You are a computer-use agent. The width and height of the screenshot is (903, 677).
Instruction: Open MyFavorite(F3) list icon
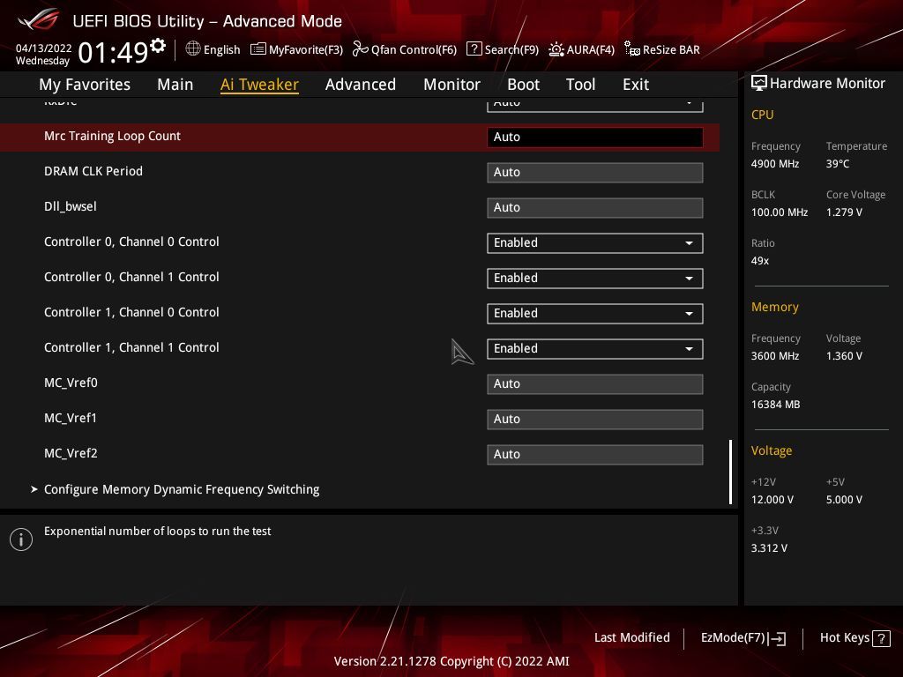pos(258,49)
